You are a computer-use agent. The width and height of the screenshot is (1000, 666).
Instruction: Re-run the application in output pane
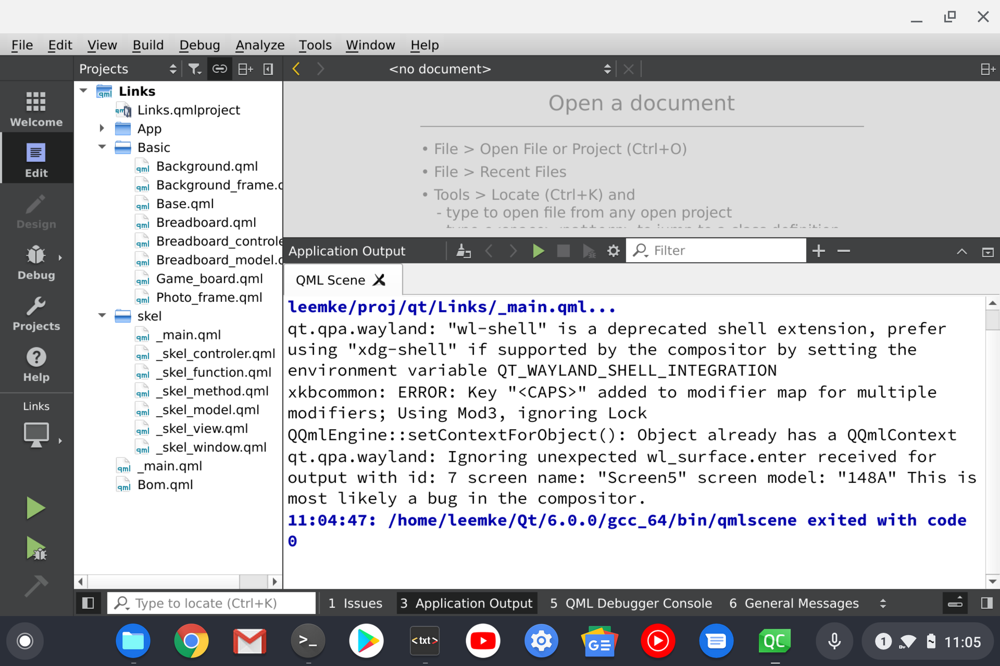pyautogui.click(x=538, y=251)
